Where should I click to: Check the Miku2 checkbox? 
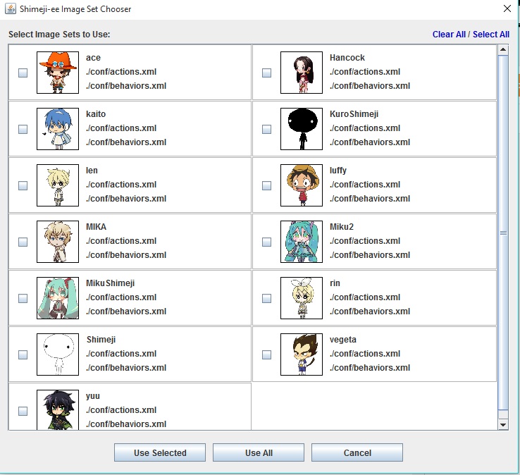coord(266,242)
